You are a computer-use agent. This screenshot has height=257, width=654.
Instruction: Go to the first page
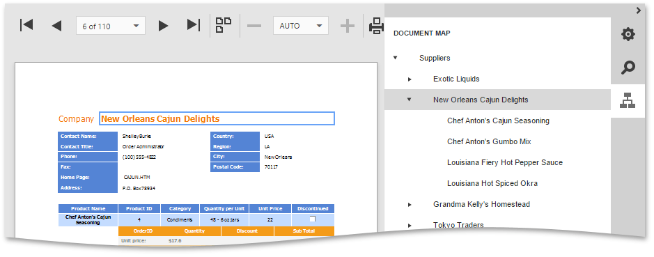pos(26,26)
